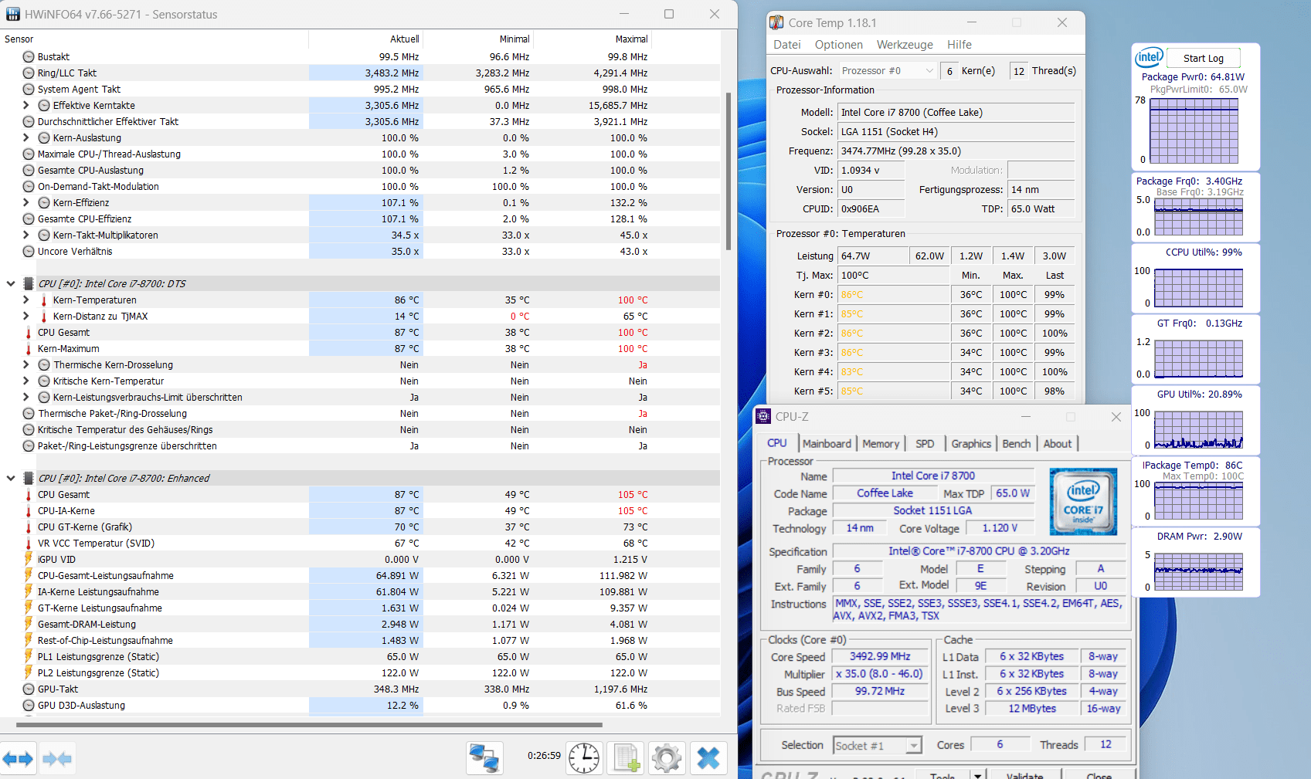Expand the Kern-Temperaturen row
This screenshot has height=779, width=1311.
[x=25, y=300]
